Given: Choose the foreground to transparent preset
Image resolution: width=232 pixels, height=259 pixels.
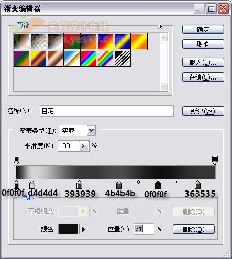Looking at the screenshot, I should pyautogui.click(x=38, y=42).
